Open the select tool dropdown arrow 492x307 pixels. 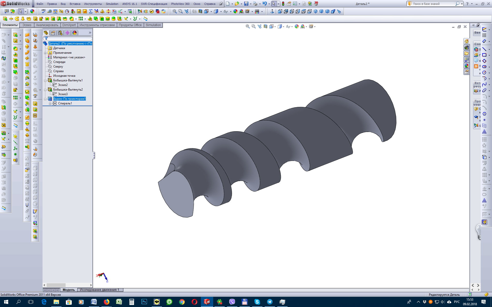click(x=25, y=11)
